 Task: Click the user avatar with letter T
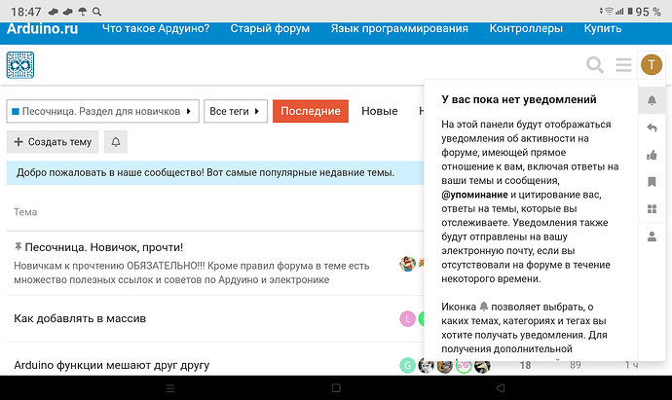[652, 64]
